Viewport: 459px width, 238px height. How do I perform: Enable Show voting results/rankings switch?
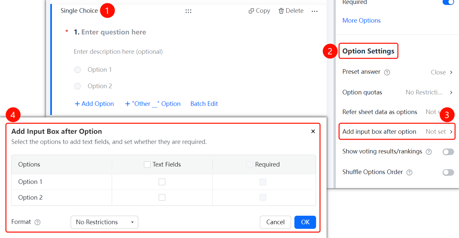(448, 152)
